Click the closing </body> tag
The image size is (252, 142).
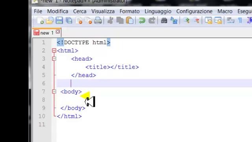73,108
